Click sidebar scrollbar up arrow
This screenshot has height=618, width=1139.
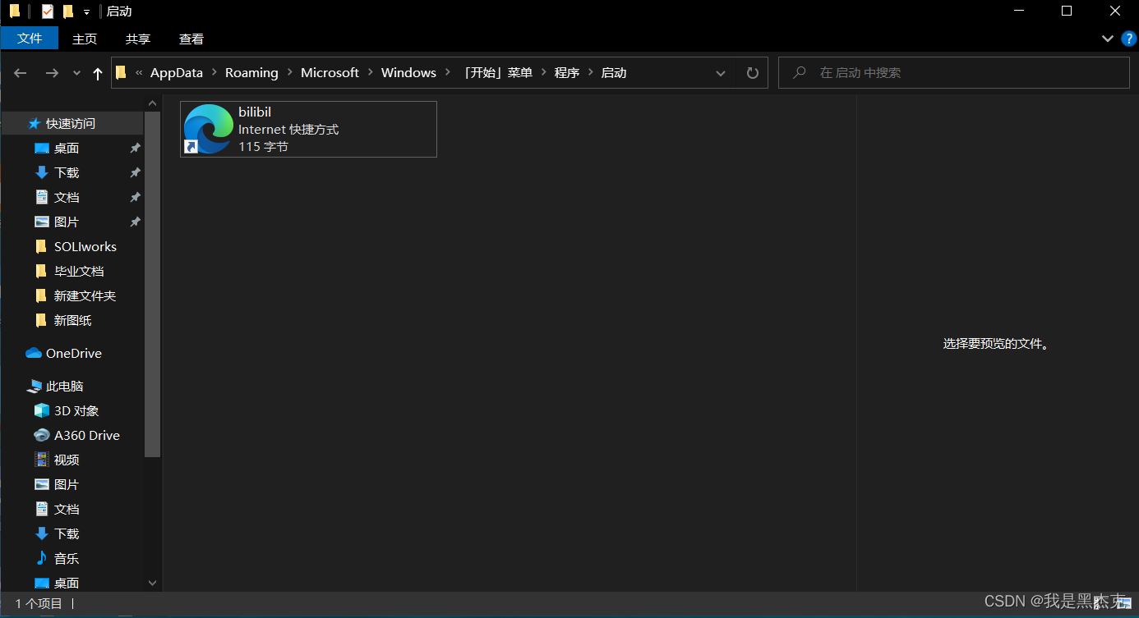pos(152,103)
